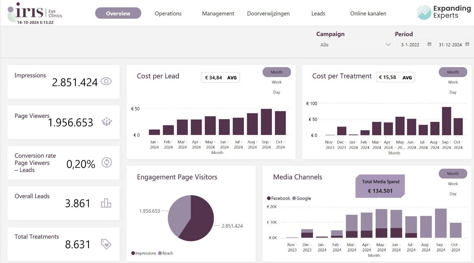Screen dimensions: 474x263
Task: Open the Online kanalen page
Action: [368, 14]
